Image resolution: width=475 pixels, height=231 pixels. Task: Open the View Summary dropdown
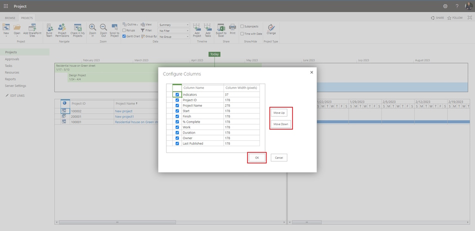[x=173, y=25]
